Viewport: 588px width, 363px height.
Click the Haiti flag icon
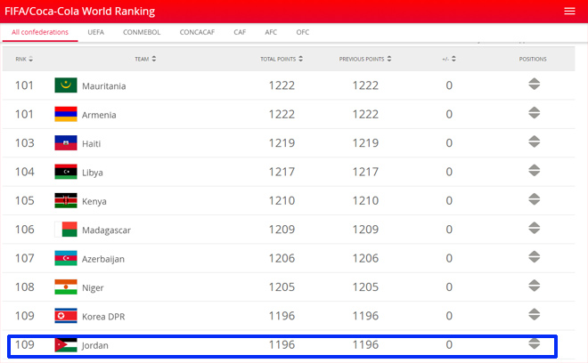65,143
